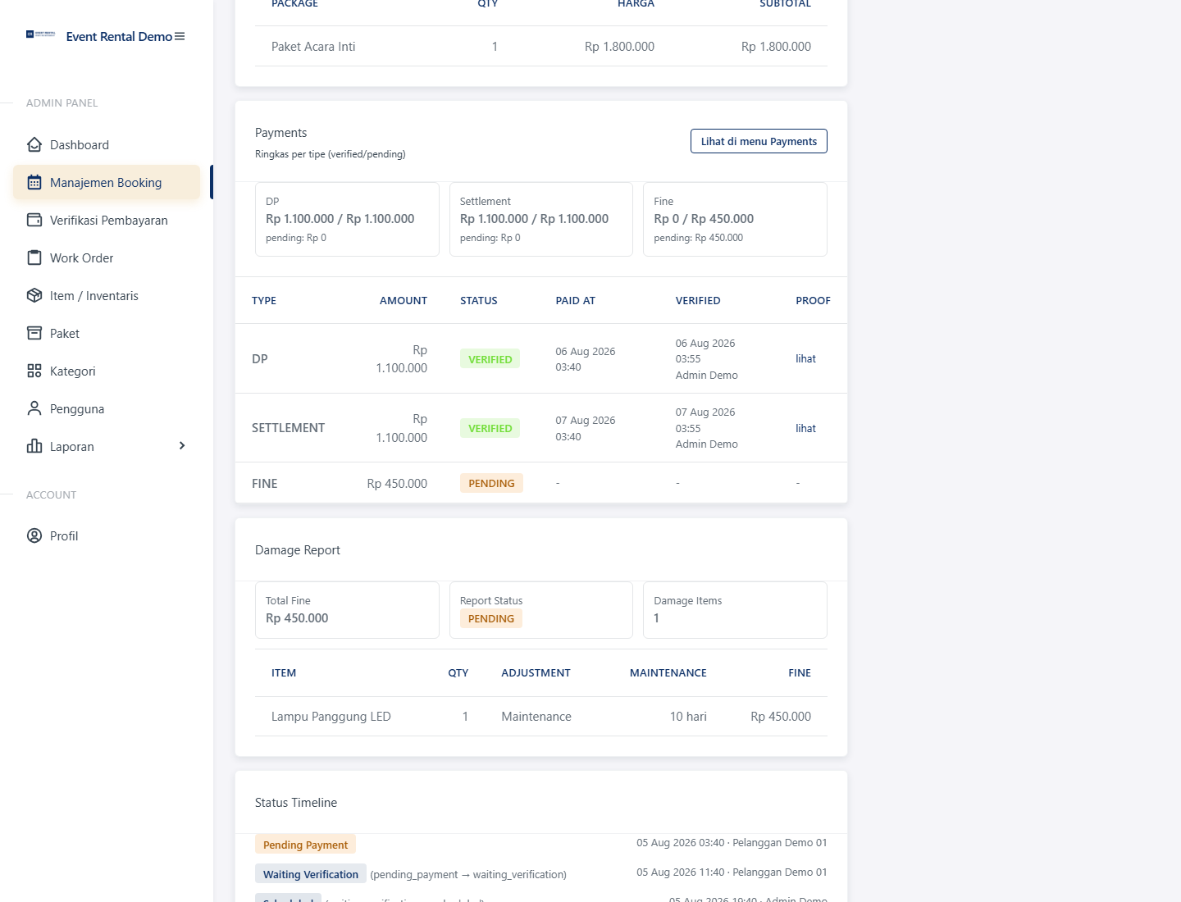The width and height of the screenshot is (1181, 902).
Task: Open the Work Order menu item
Action: point(107,258)
